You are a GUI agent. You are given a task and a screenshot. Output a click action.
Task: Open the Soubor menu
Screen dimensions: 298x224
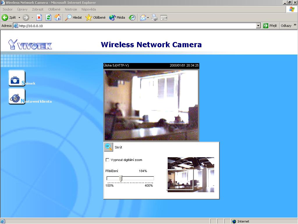point(8,9)
